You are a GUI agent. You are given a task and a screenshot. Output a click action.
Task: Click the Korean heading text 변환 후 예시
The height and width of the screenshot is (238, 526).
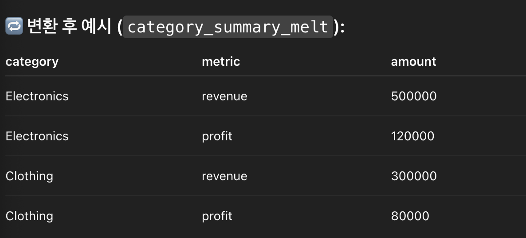(69, 27)
